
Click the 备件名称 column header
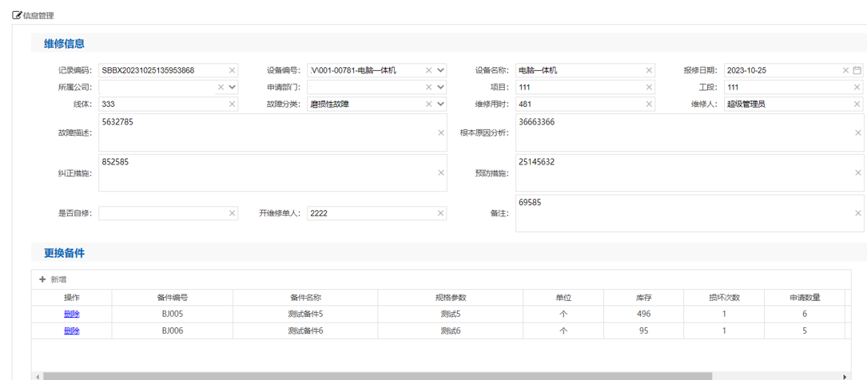tap(305, 297)
